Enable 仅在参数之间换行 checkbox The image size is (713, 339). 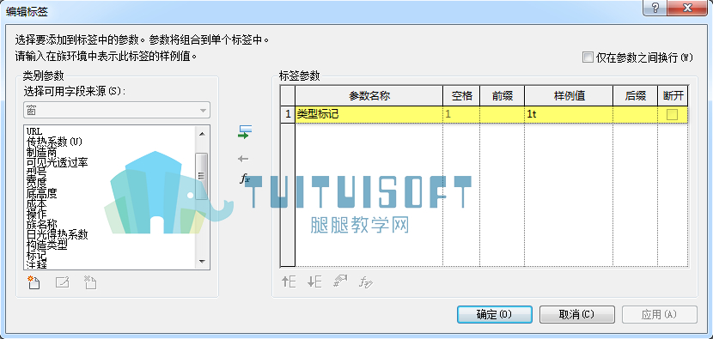point(588,58)
